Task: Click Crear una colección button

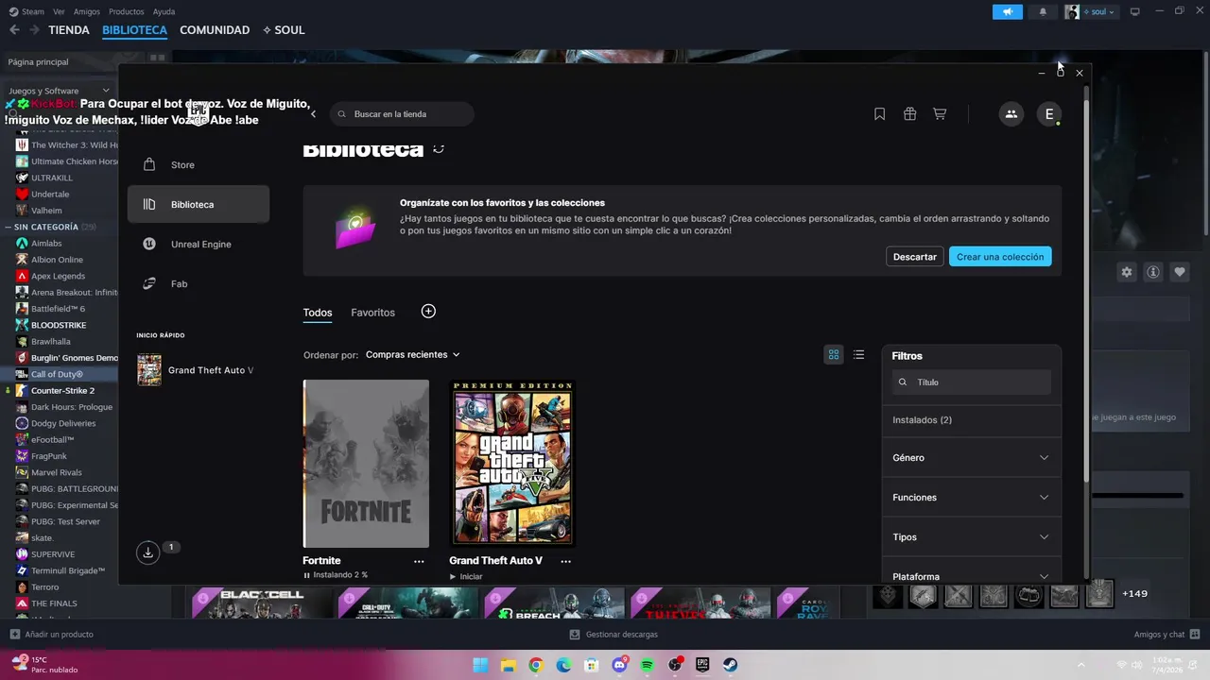Action: (x=1000, y=257)
